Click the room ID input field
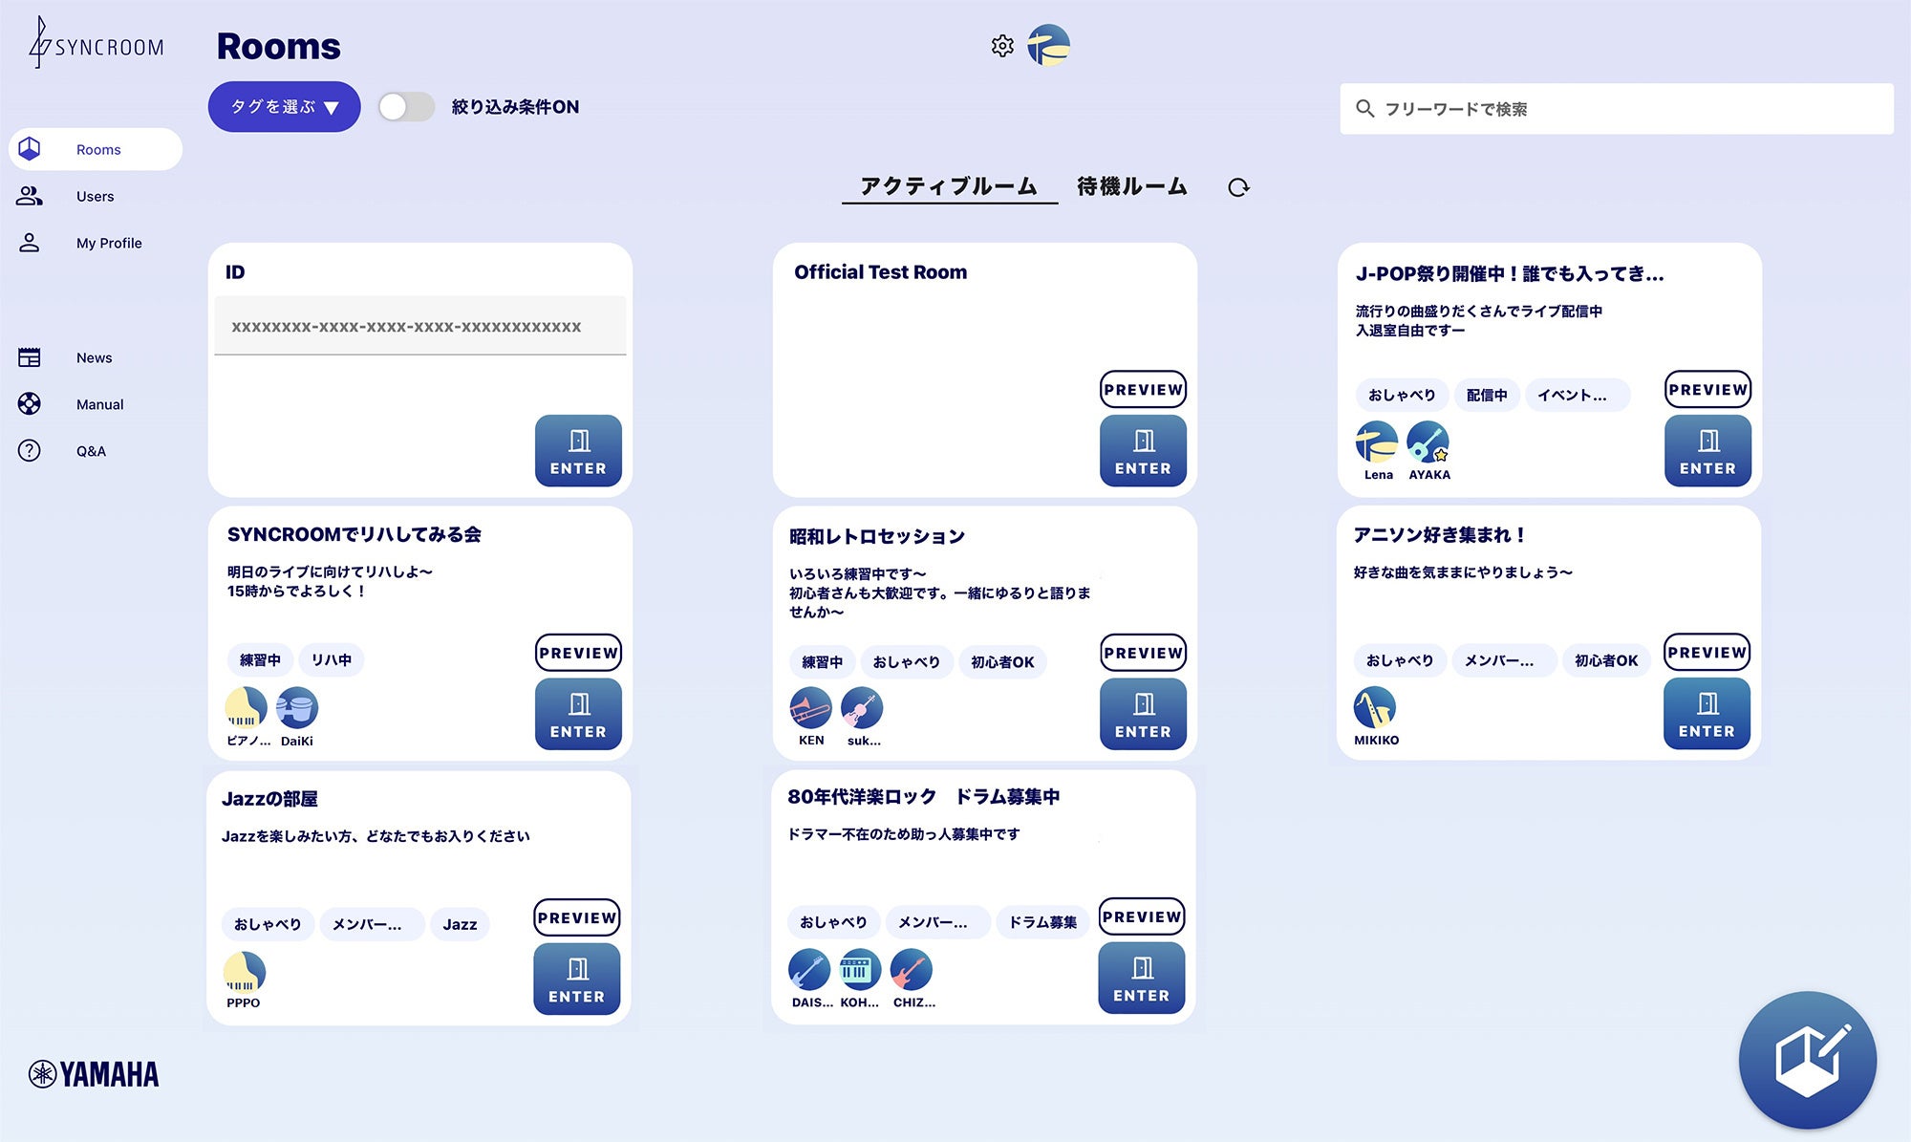Screen dimensions: 1911x1142 click(419, 327)
